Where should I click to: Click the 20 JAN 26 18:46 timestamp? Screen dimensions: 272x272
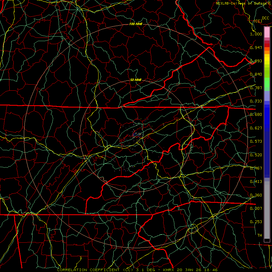[x=197, y=270]
